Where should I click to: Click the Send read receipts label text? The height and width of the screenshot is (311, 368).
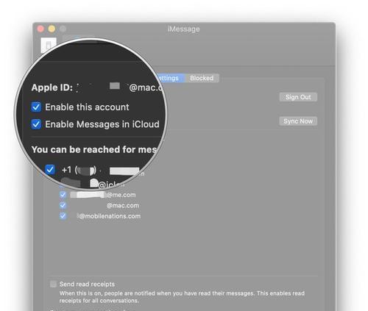click(x=87, y=284)
